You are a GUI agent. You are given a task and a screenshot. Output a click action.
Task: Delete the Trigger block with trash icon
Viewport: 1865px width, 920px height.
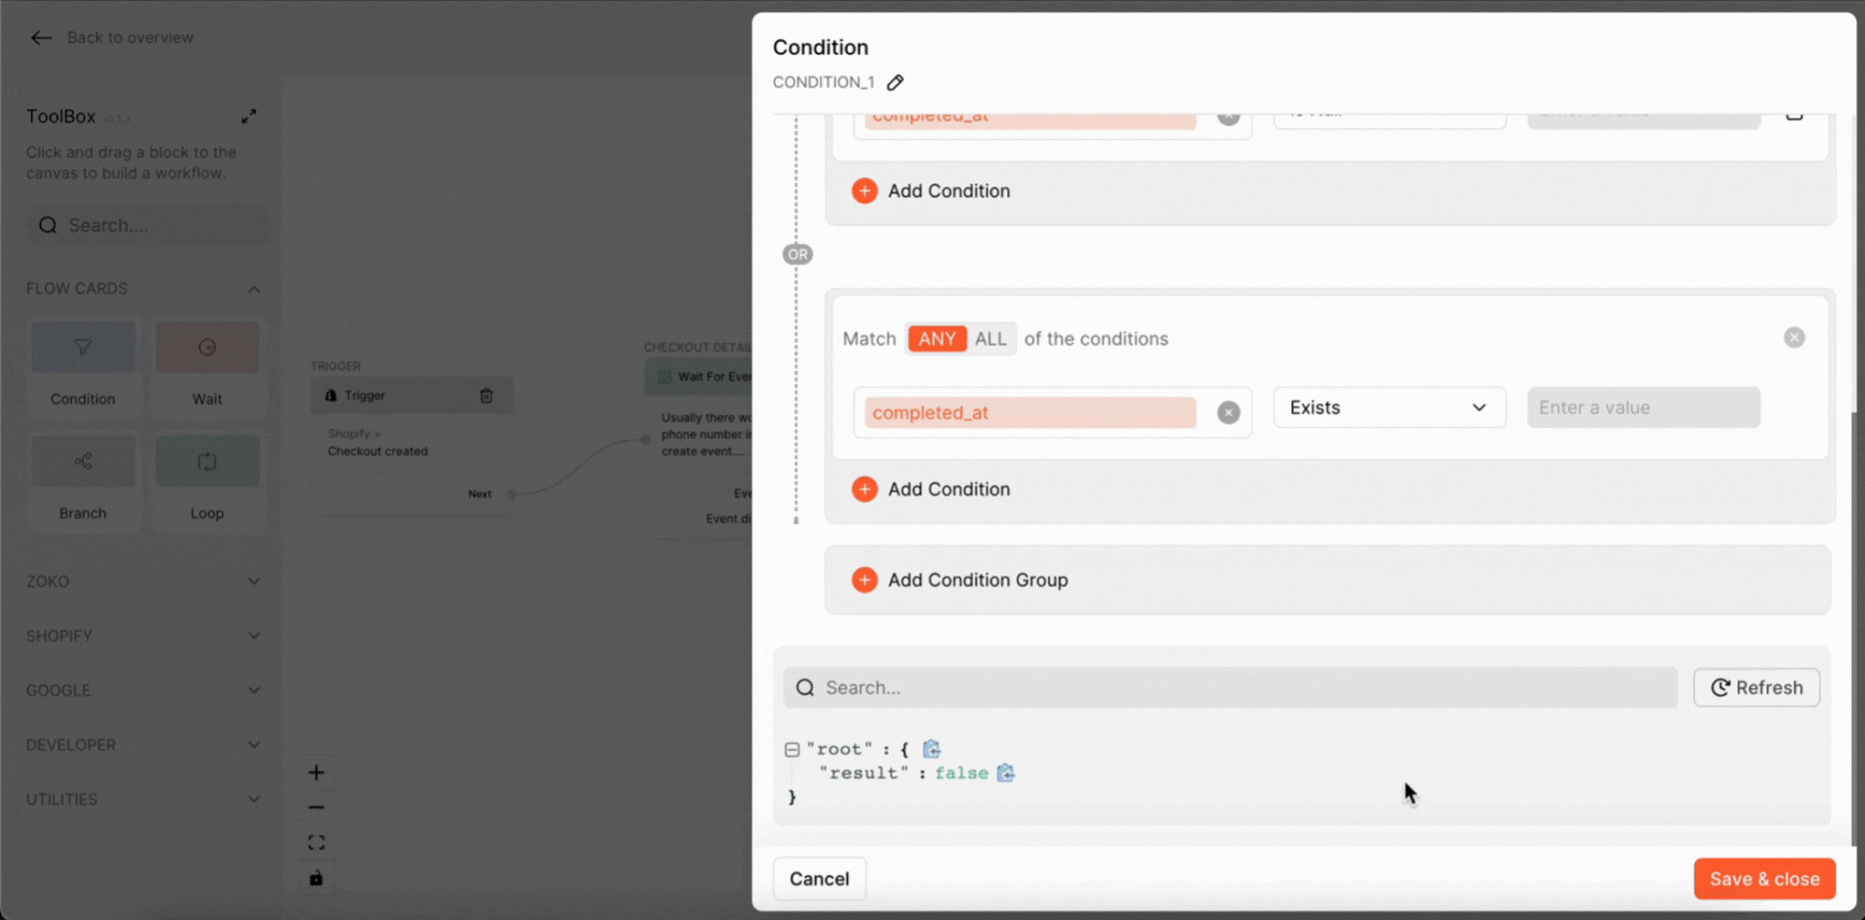pos(486,395)
